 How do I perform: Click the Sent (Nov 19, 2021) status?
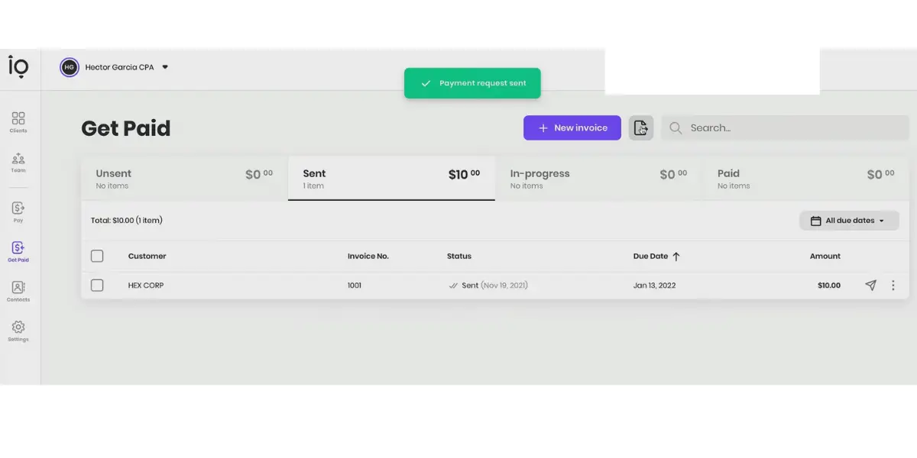point(488,285)
